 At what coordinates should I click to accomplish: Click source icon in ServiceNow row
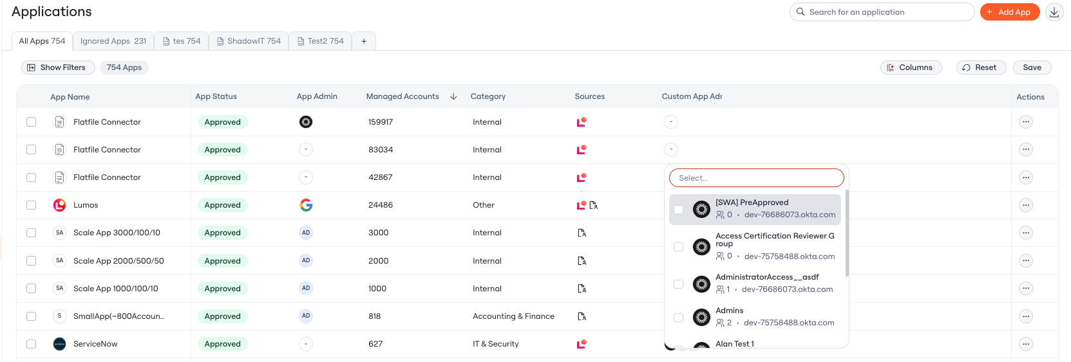click(582, 344)
